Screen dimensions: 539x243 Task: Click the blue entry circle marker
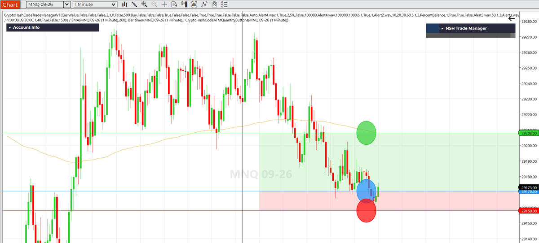click(x=366, y=191)
